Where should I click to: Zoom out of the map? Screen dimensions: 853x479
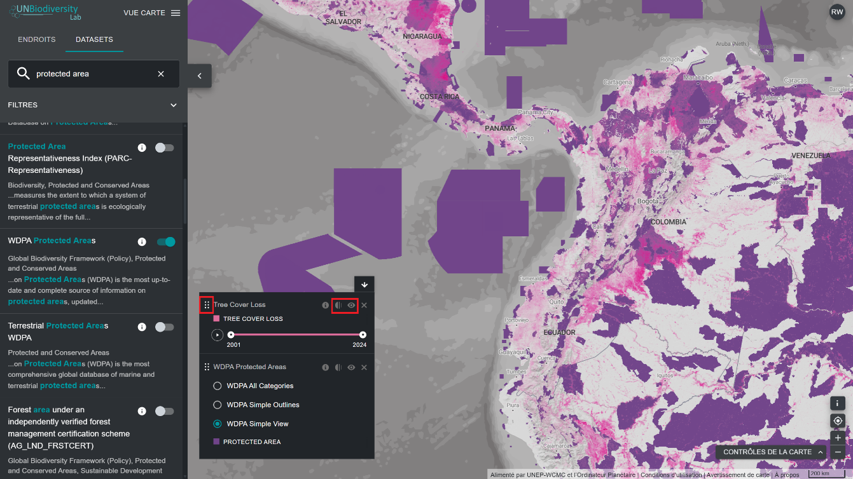pos(838,452)
